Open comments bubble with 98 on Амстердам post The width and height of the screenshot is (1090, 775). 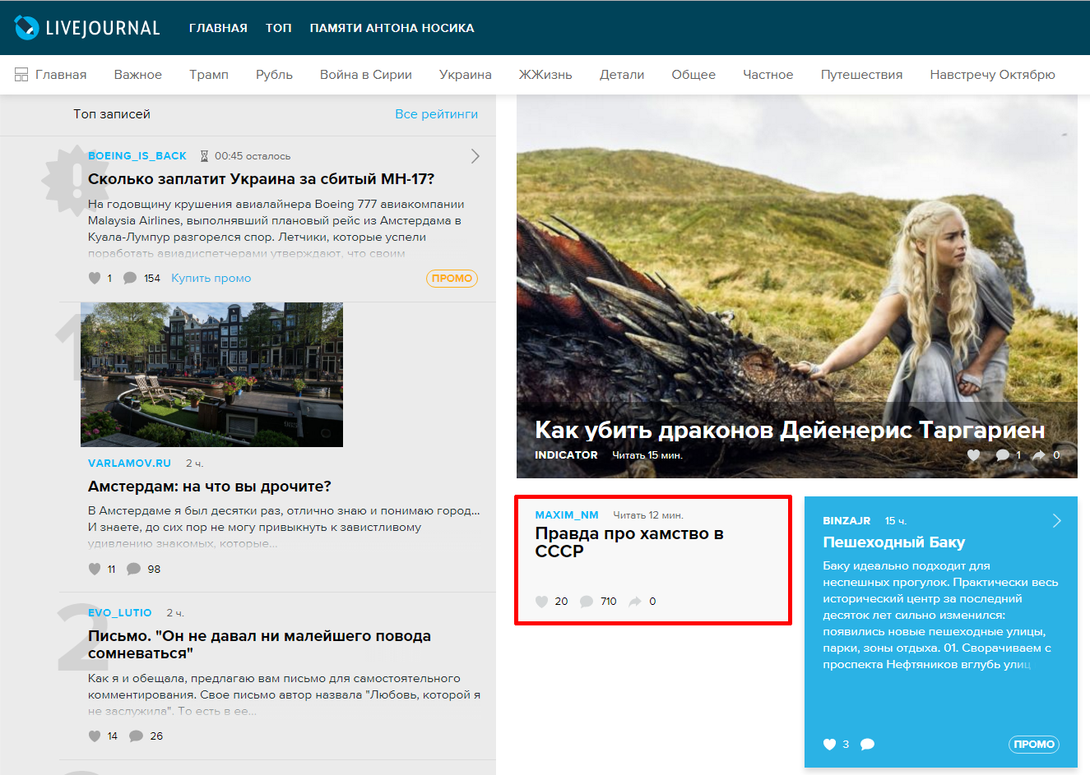click(133, 569)
